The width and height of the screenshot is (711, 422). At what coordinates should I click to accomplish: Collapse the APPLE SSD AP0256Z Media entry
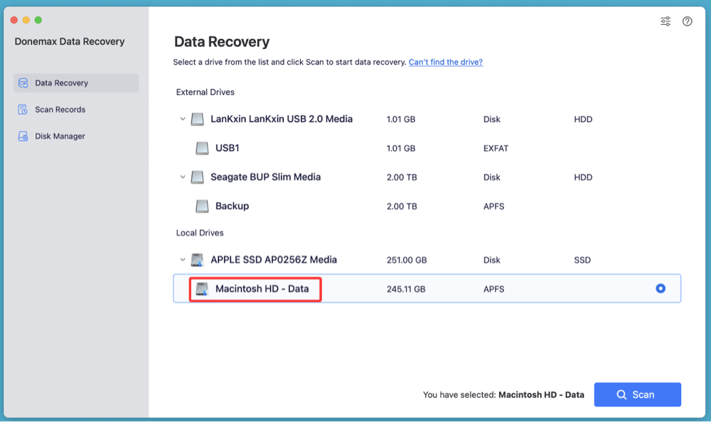(x=183, y=259)
